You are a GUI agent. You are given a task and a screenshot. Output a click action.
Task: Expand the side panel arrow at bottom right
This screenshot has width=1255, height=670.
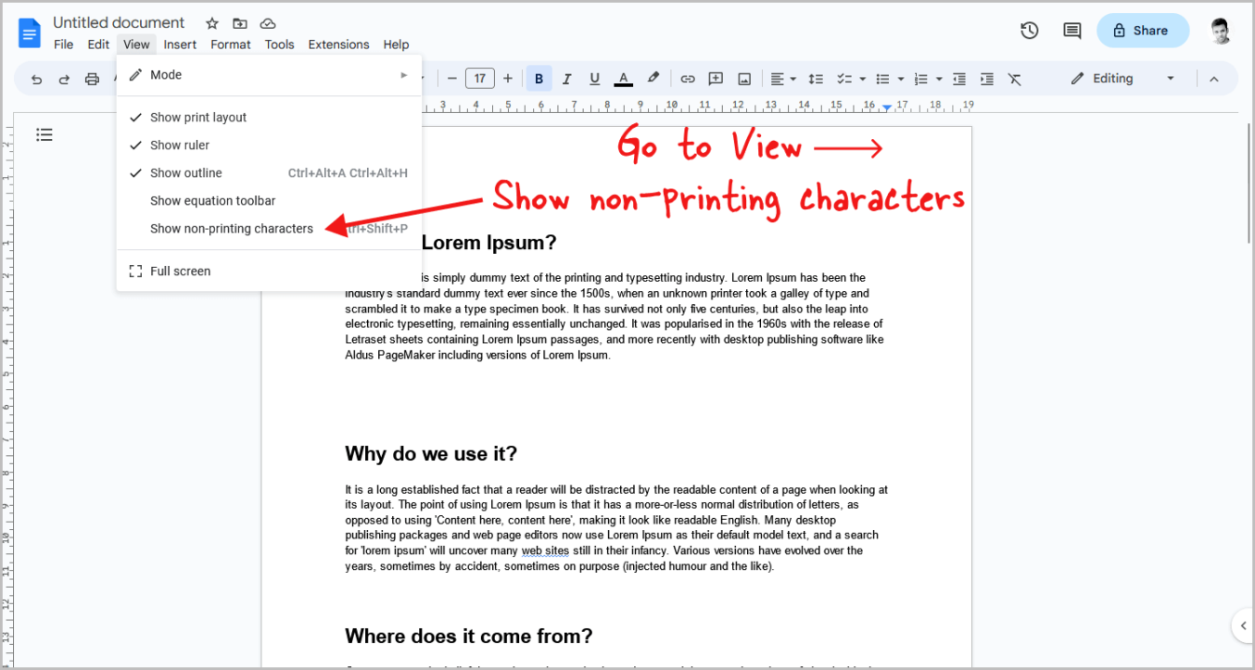[1243, 626]
